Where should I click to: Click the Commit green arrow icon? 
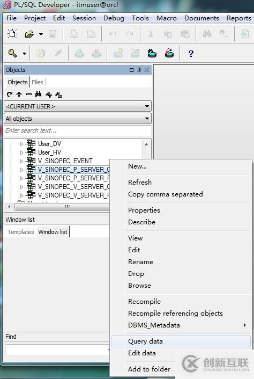coord(79,53)
